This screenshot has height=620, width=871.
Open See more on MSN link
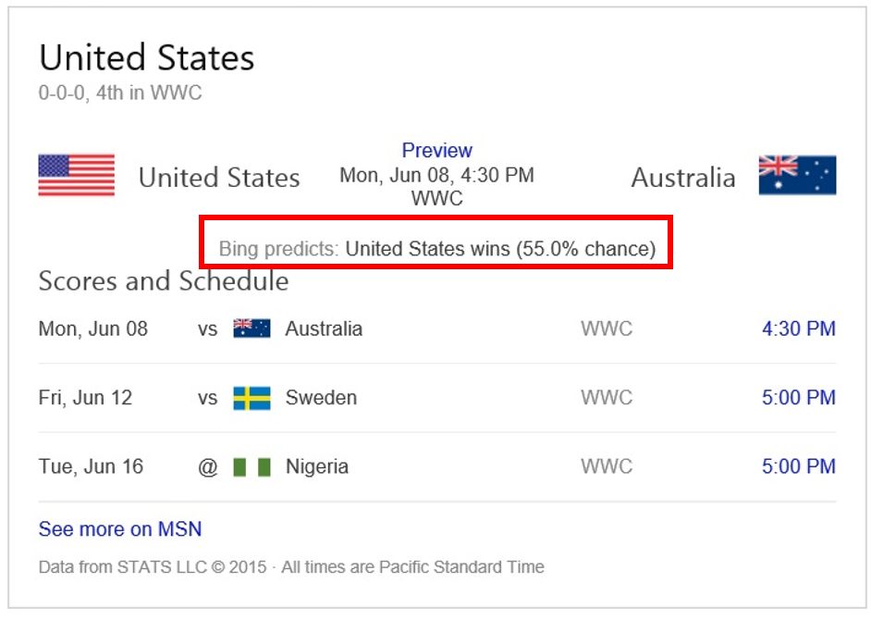[x=120, y=529]
